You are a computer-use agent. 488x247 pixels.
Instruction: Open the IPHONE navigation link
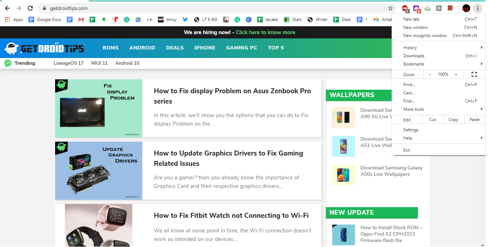pyautogui.click(x=205, y=48)
